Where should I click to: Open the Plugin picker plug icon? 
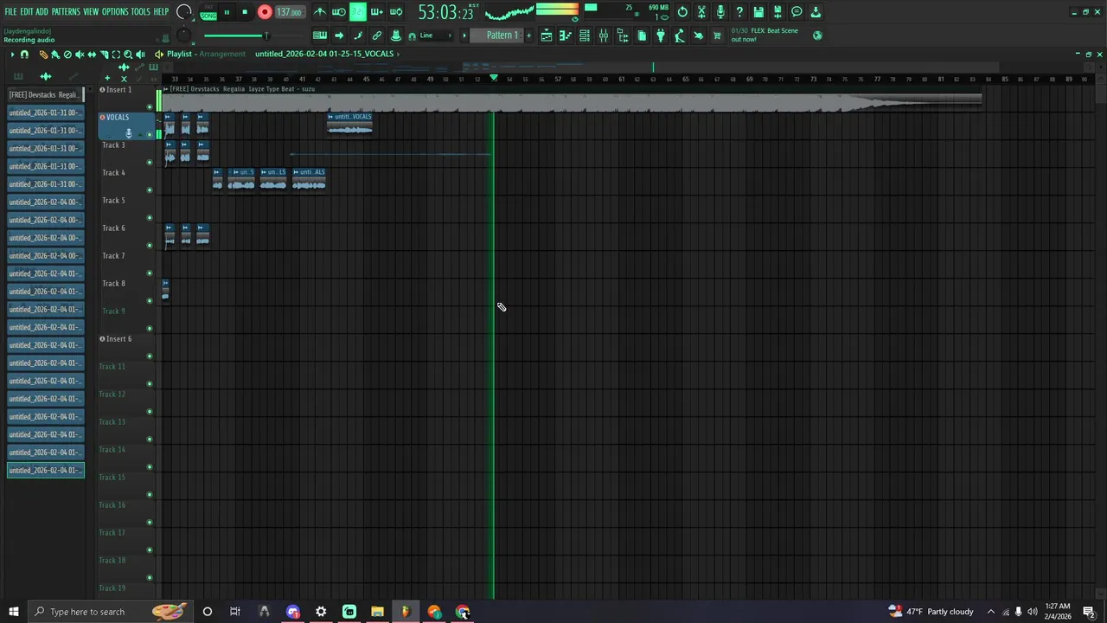point(661,35)
